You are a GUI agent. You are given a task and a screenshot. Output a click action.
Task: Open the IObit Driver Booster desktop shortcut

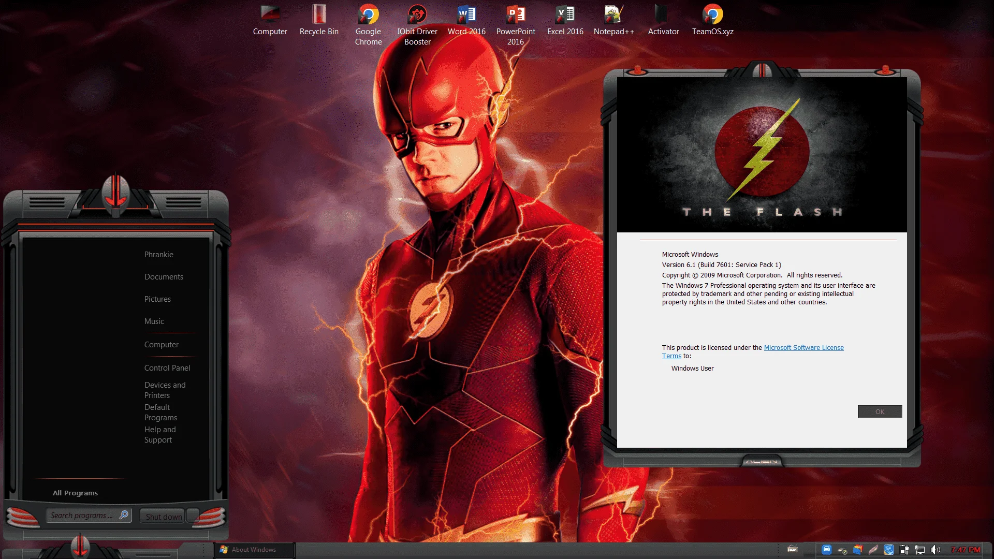pyautogui.click(x=417, y=25)
